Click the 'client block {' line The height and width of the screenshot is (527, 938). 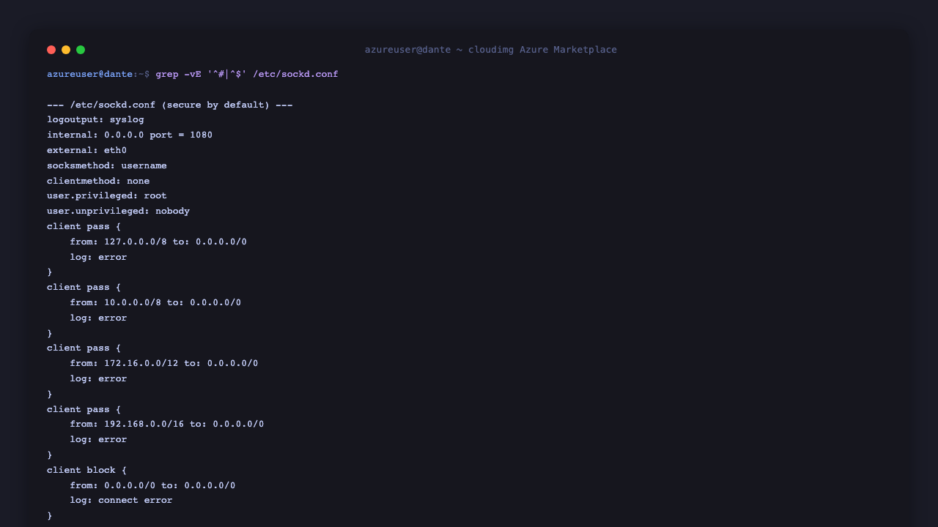coord(86,470)
